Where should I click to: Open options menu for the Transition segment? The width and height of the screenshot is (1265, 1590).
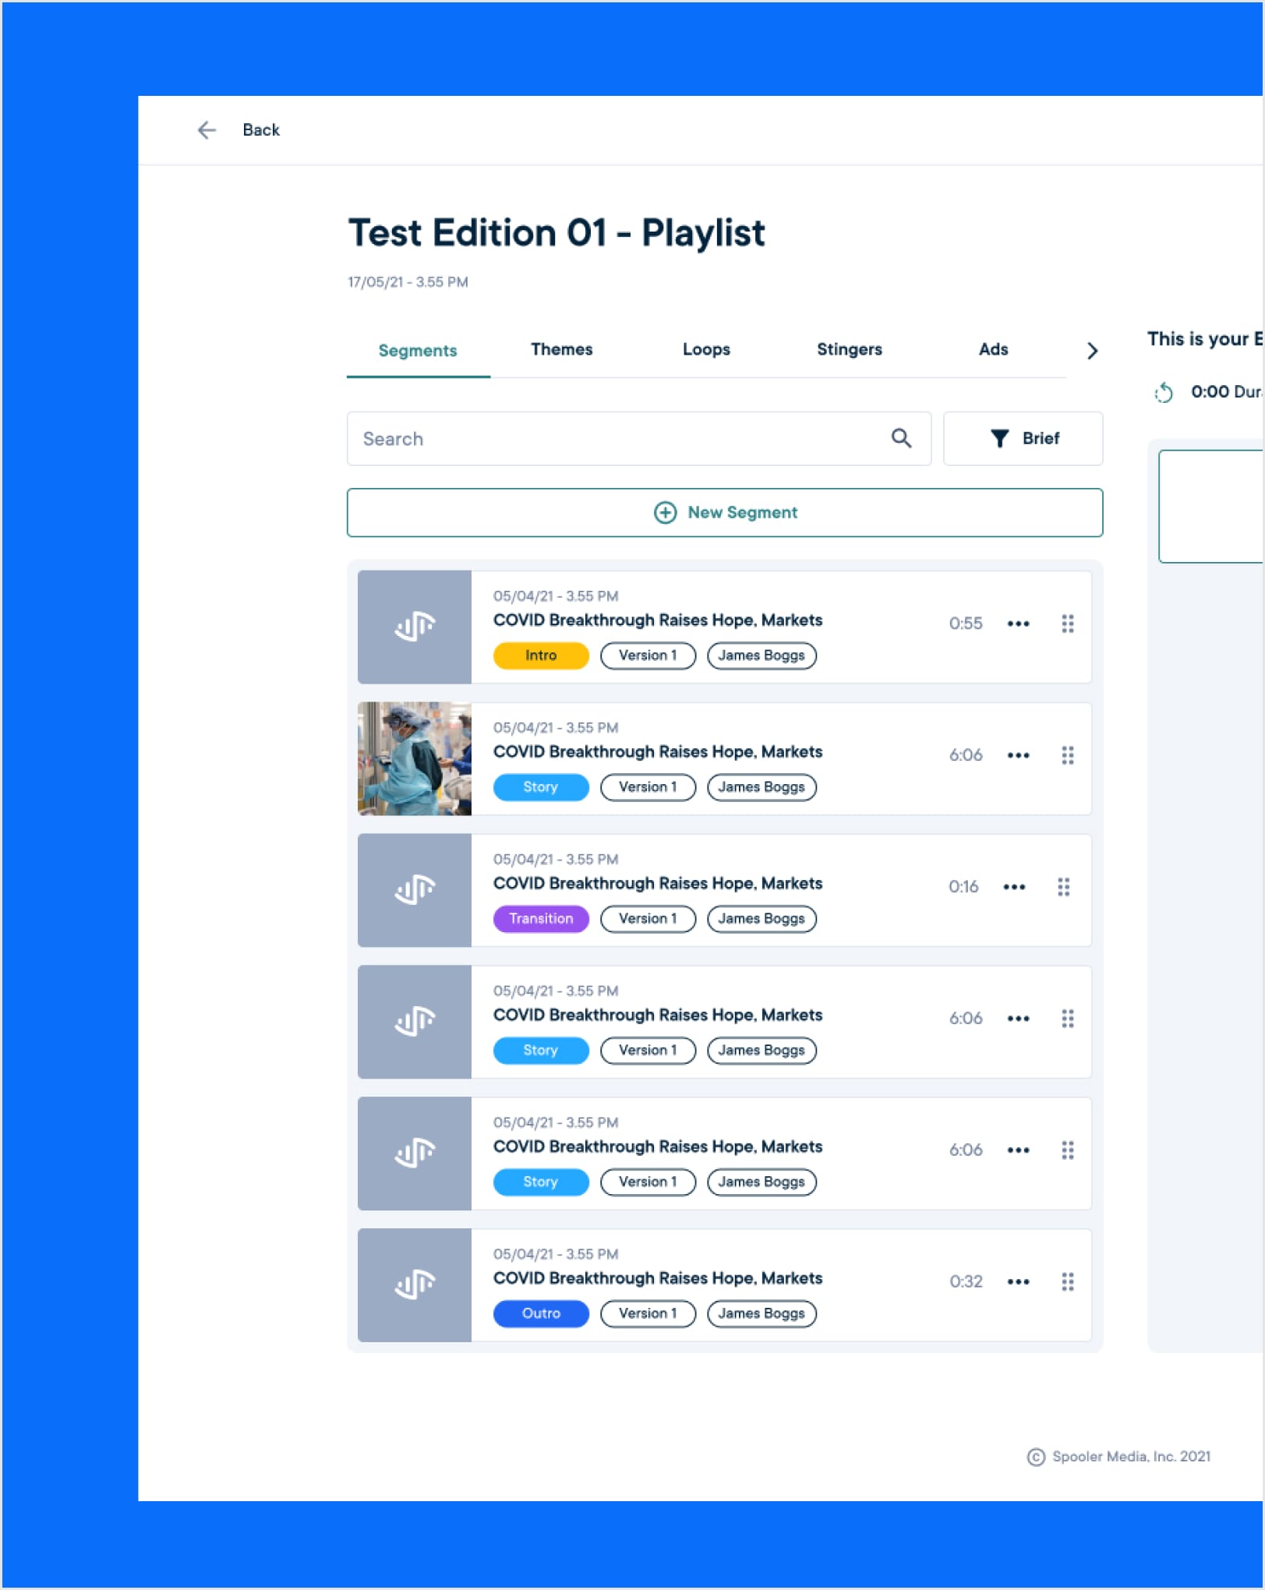coord(1014,887)
